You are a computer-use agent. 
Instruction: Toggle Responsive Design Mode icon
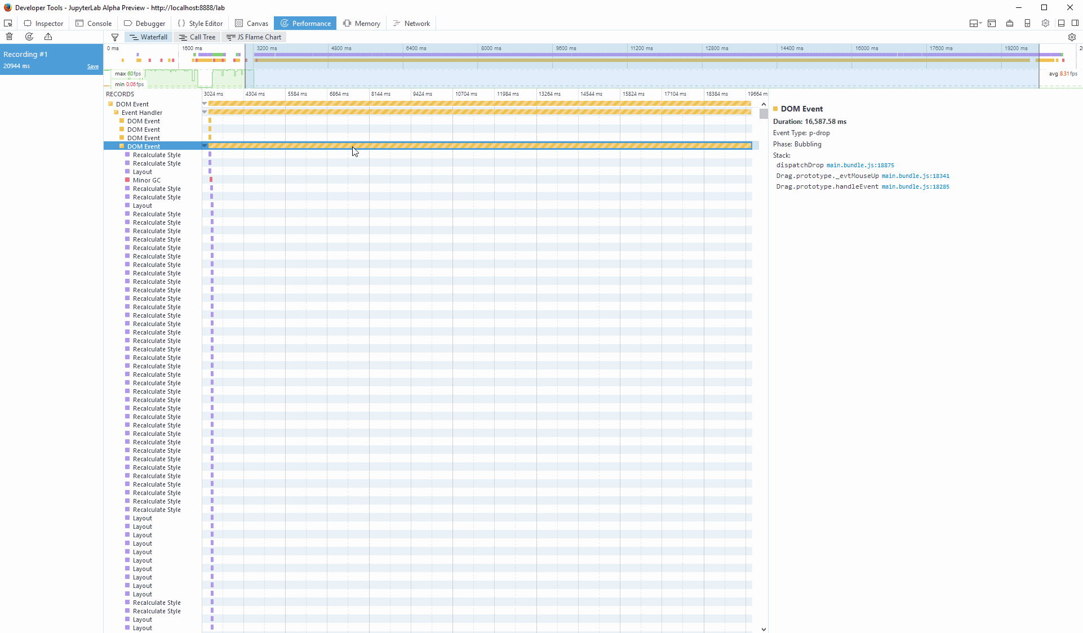click(1028, 23)
